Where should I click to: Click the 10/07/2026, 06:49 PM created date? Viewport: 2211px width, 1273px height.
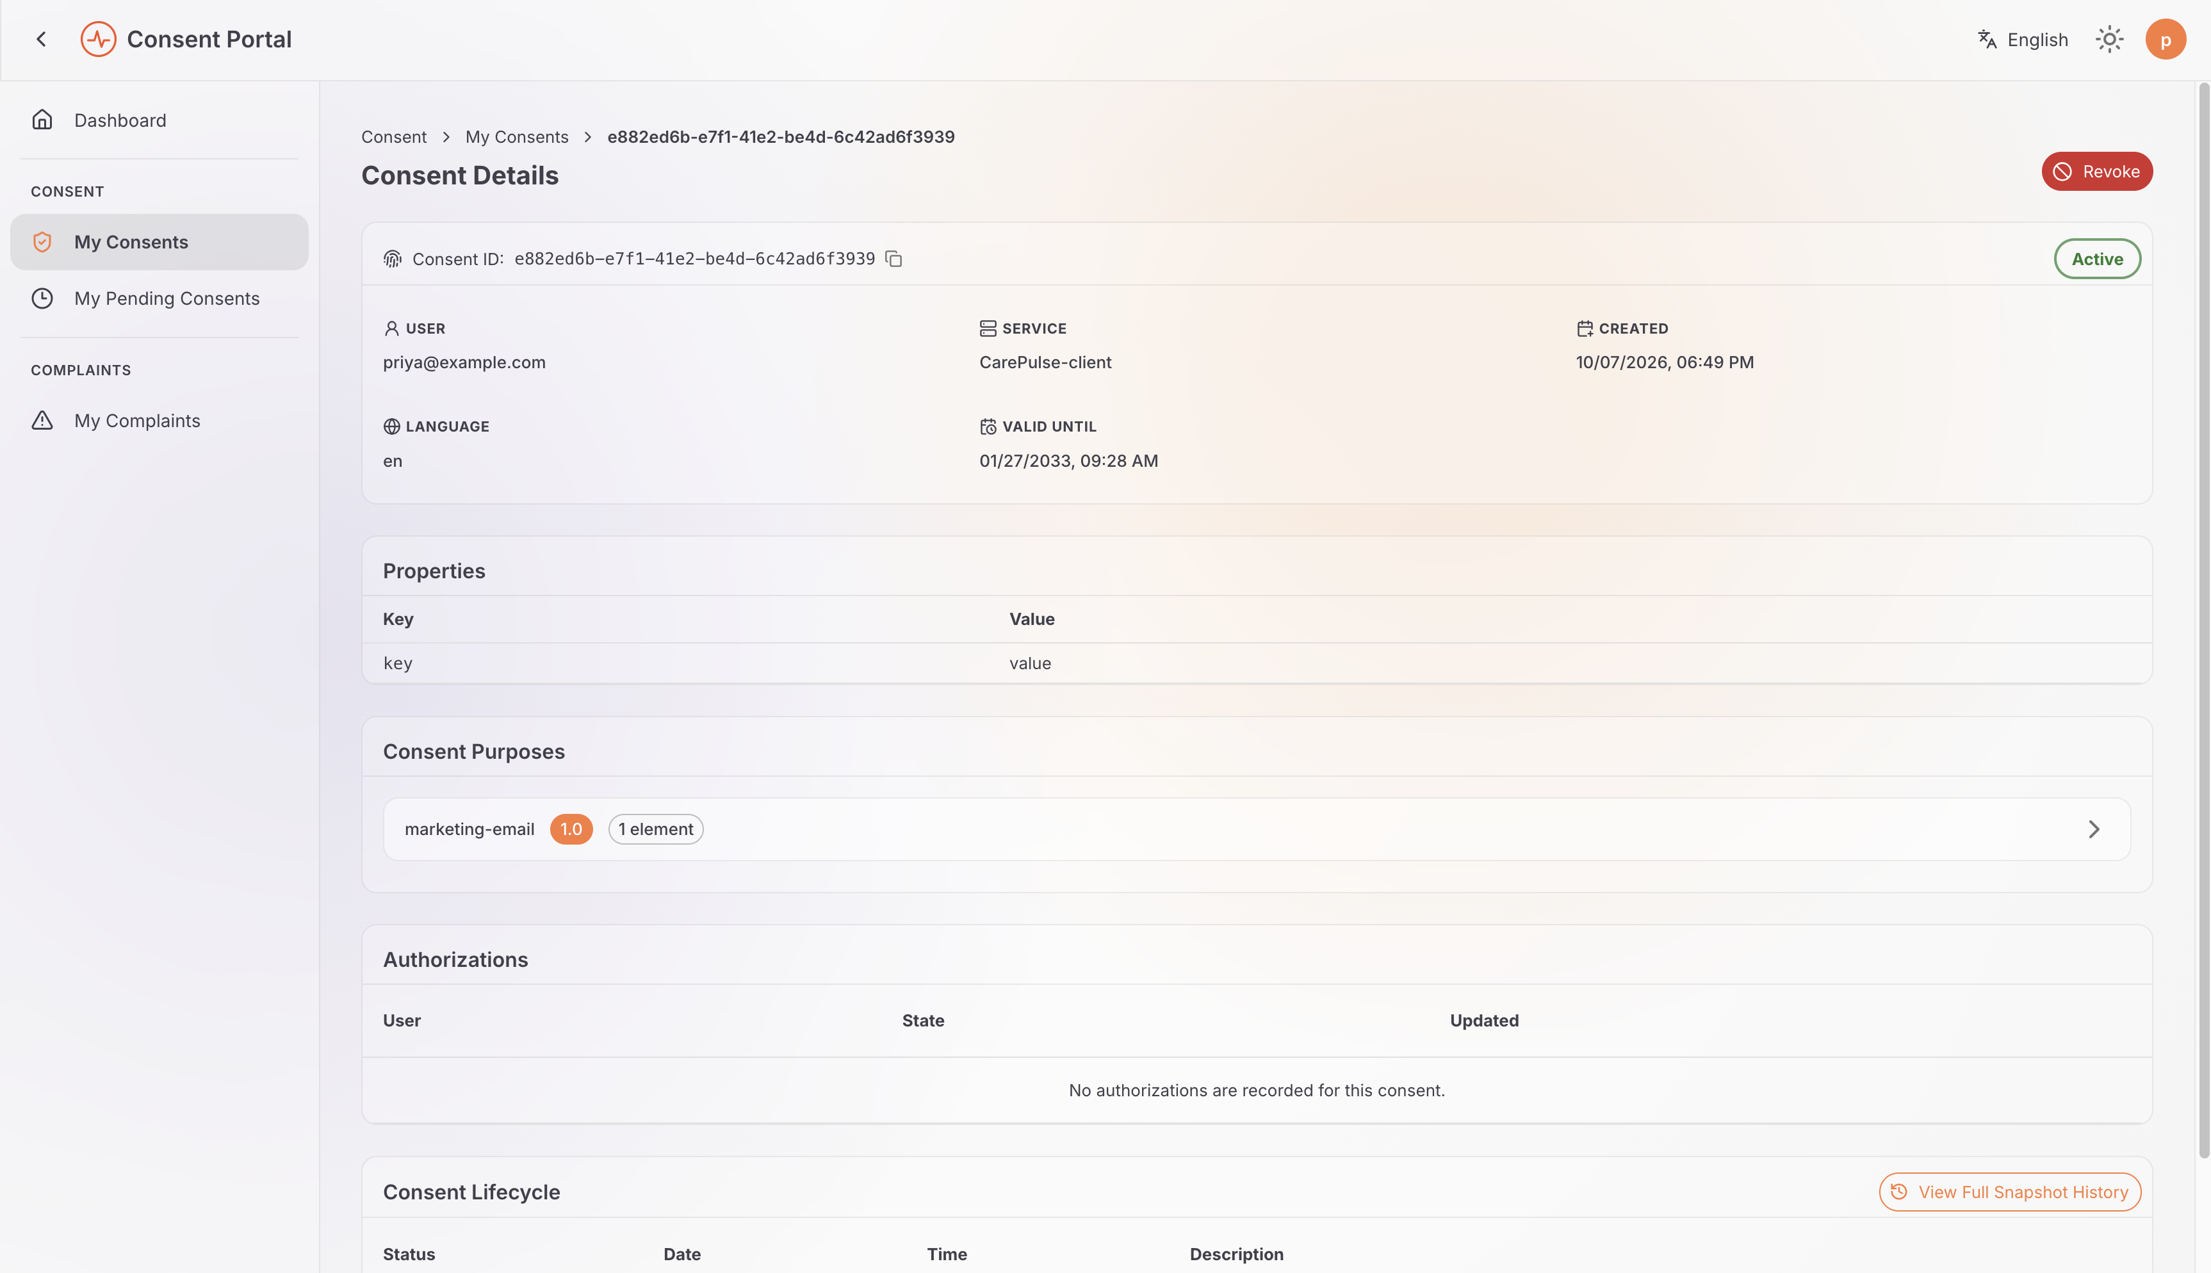(1665, 363)
